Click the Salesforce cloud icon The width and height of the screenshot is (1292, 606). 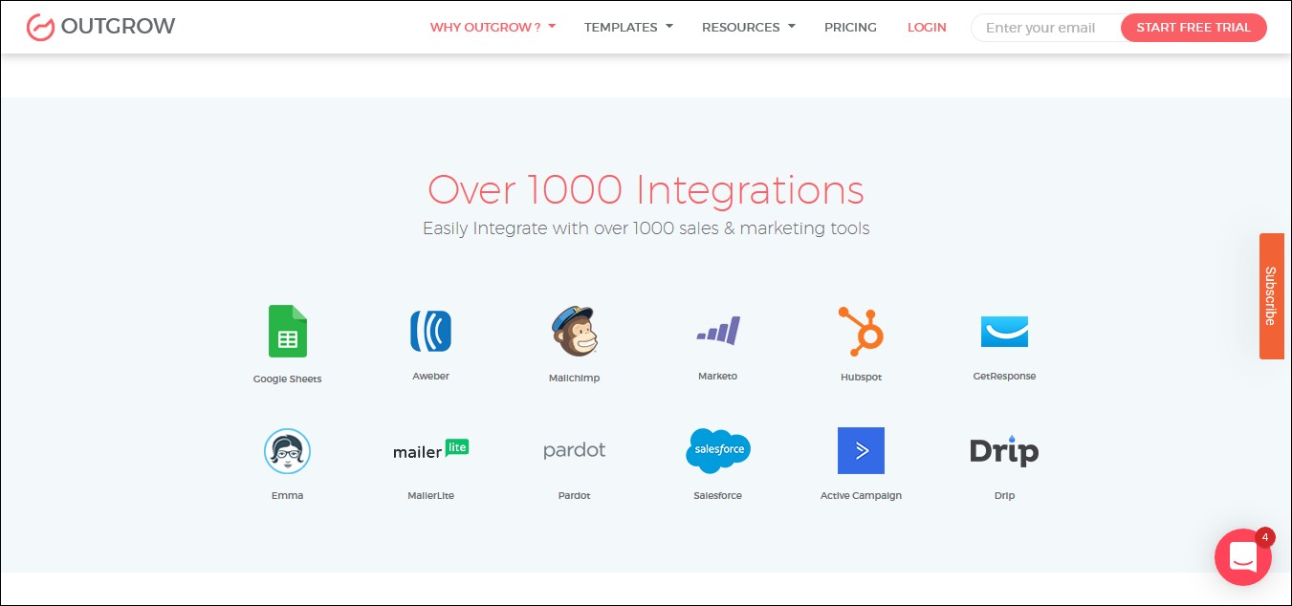[717, 450]
